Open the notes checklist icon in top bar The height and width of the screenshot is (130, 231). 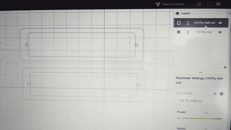coord(199,4)
